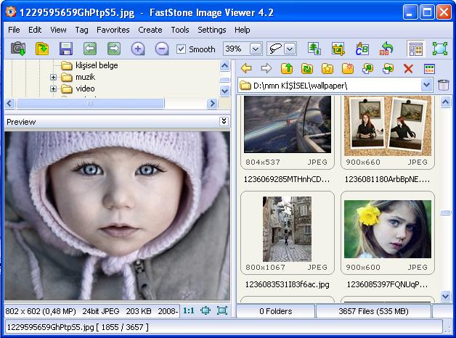The image size is (456, 338).
Task: Open the View menu
Action: 58,30
